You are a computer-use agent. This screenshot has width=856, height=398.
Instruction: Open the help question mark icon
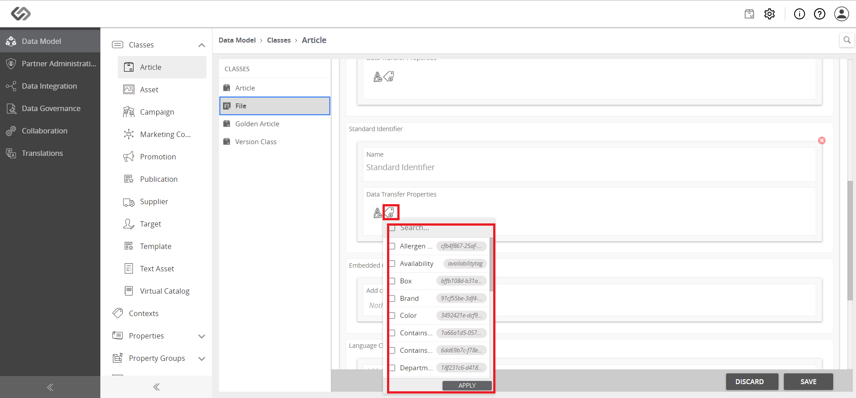click(820, 14)
